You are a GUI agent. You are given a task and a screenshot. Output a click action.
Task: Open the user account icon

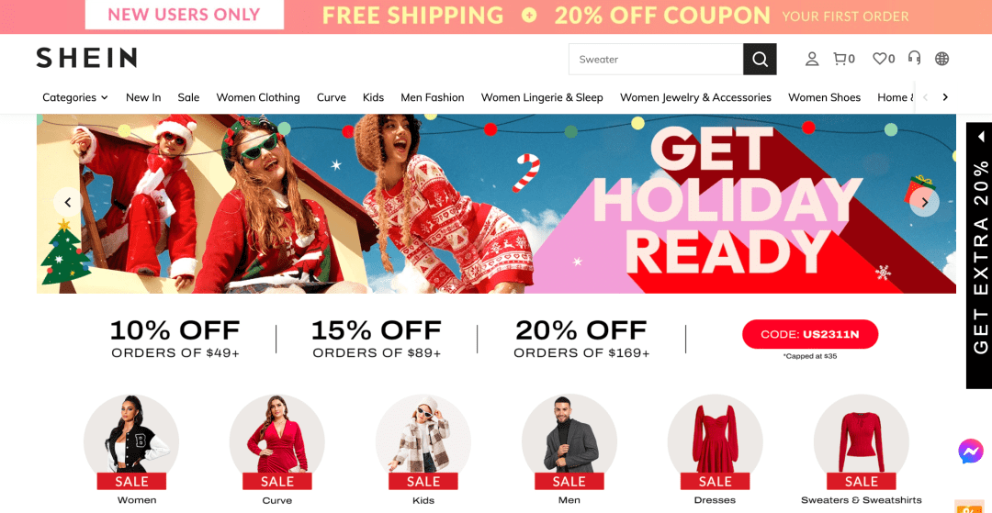pos(812,59)
